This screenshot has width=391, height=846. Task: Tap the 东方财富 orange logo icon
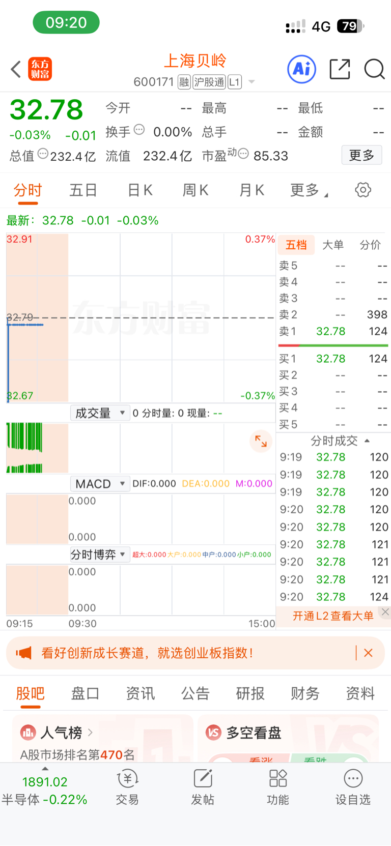[x=40, y=69]
